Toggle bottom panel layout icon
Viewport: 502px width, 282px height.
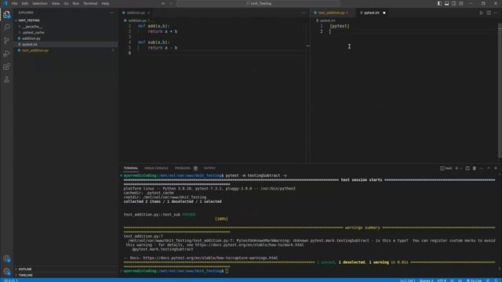[x=446, y=3]
